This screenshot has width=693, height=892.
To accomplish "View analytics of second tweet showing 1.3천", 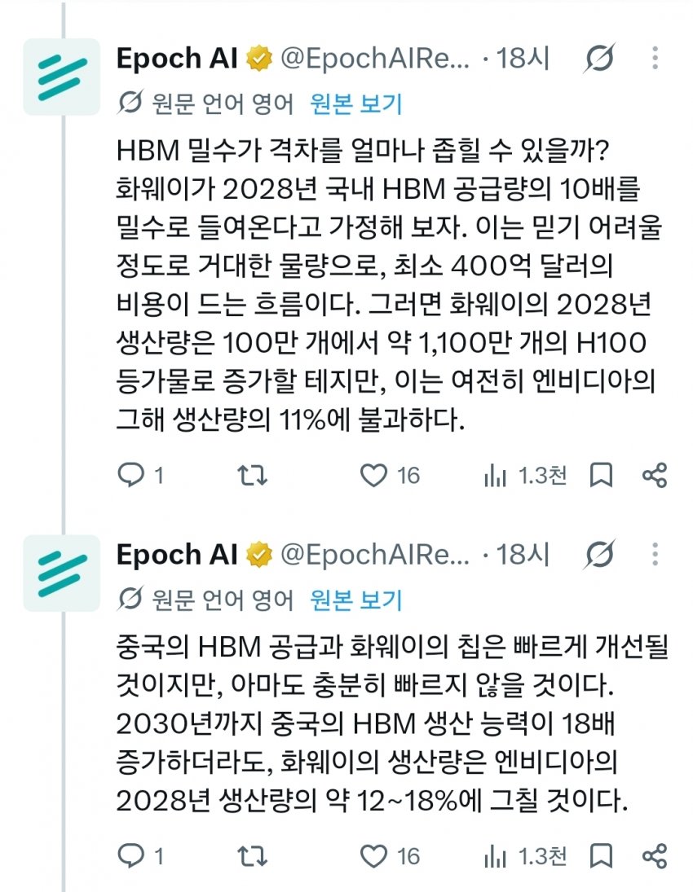I will [524, 855].
